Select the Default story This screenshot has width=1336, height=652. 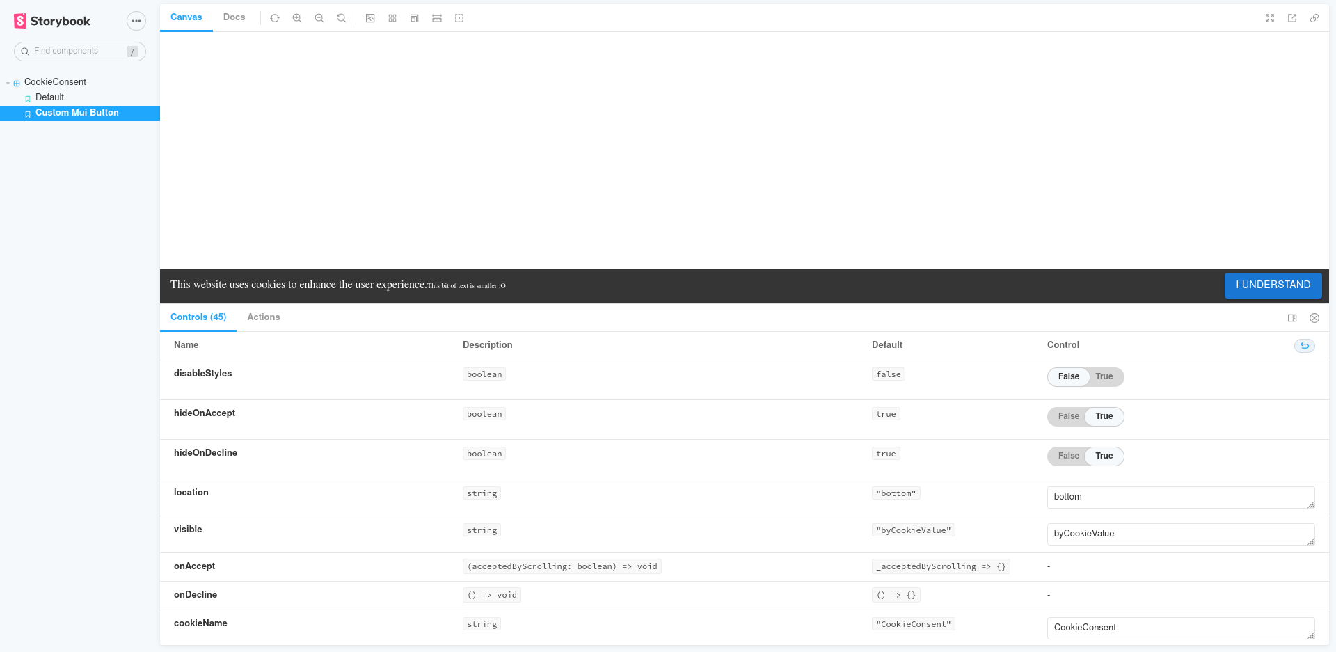49,97
